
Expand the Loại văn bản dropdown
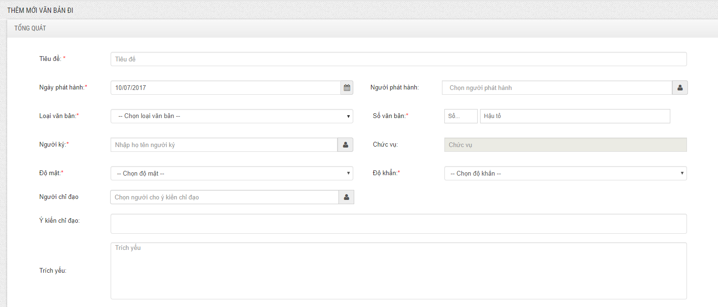(x=232, y=116)
